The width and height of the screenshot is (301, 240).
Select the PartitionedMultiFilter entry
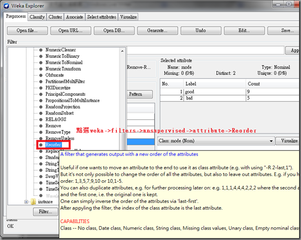coord(65,82)
